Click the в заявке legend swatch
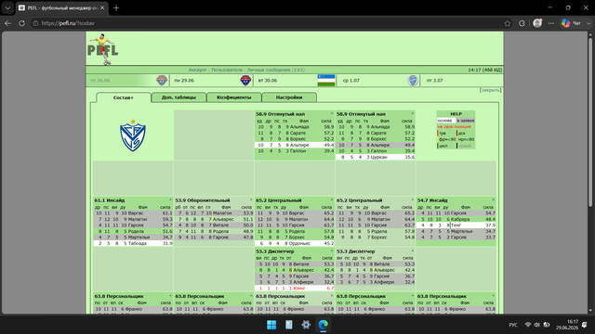Screen dimensions: 595x334 [x=466, y=121]
